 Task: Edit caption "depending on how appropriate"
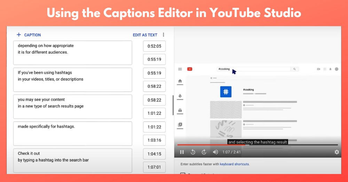(73, 53)
